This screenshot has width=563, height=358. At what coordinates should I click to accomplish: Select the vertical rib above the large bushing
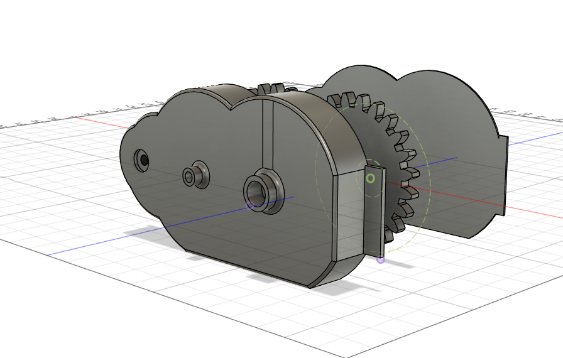pyautogui.click(x=268, y=135)
